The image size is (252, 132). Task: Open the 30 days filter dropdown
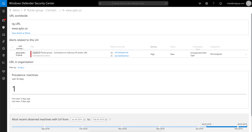tap(21, 67)
